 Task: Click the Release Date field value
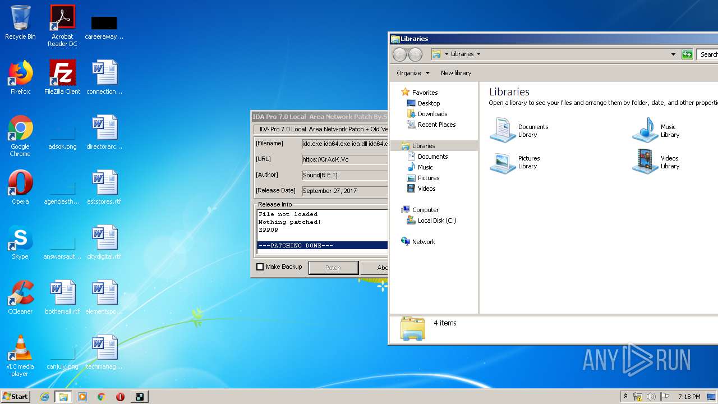coord(344,191)
